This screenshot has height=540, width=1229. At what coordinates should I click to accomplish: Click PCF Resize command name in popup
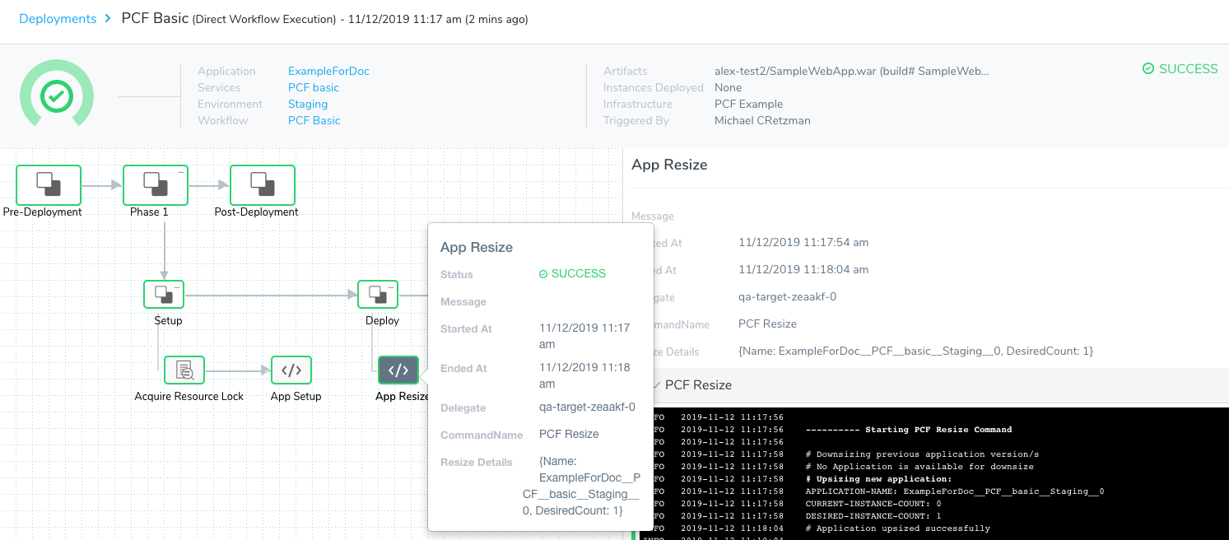(x=569, y=434)
